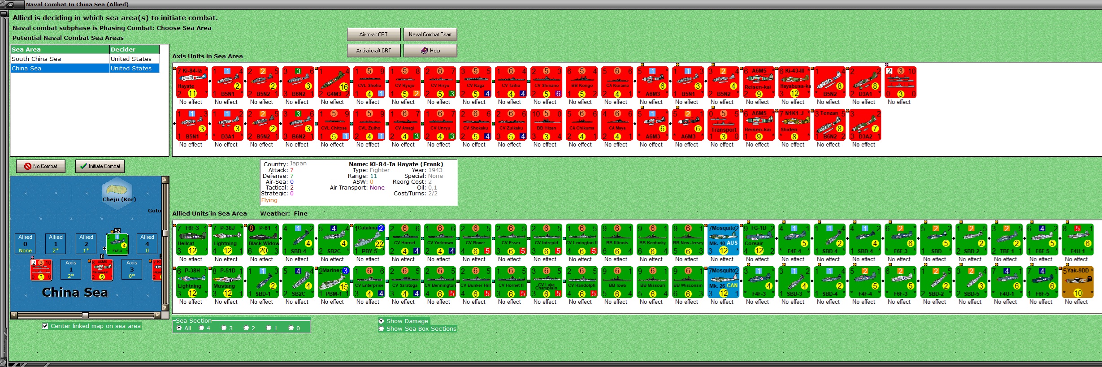Select the Catalina PBY-5 counter
The height and width of the screenshot is (367, 1102).
coord(369,240)
